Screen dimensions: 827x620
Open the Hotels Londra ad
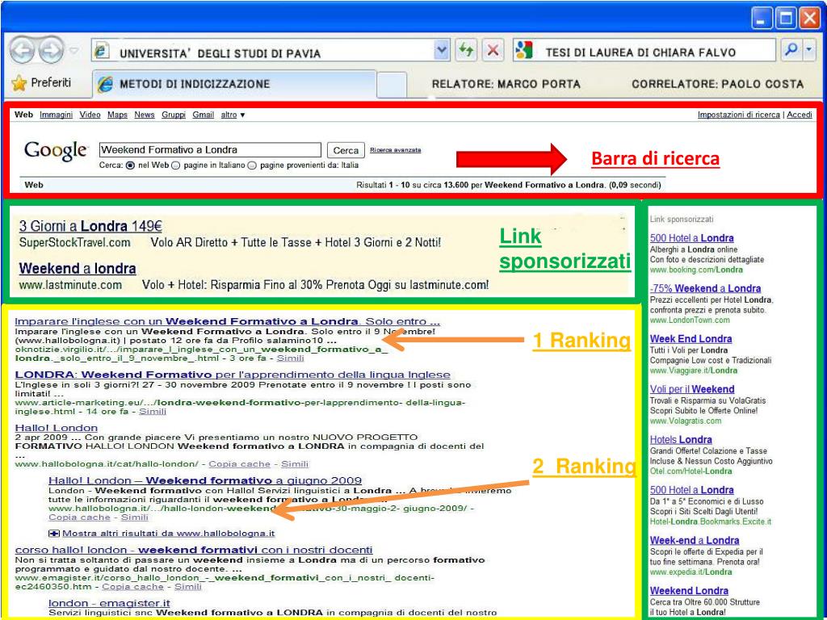coord(681,439)
